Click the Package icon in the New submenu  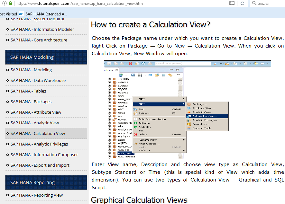[x=189, y=104]
